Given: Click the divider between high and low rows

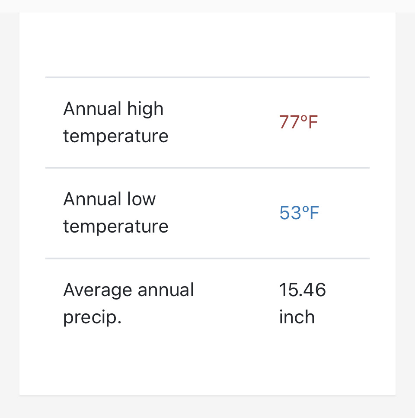Looking at the screenshot, I should pos(207,168).
